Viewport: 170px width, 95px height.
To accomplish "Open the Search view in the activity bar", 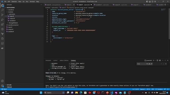I will click(x=2, y=10).
